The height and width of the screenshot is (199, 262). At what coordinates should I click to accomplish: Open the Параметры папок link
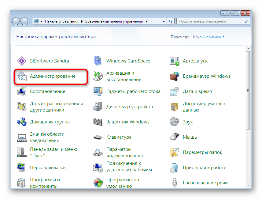tap(202, 152)
